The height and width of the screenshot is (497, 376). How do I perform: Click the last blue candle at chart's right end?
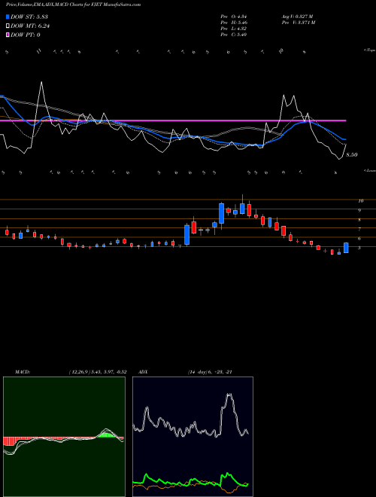(346, 248)
